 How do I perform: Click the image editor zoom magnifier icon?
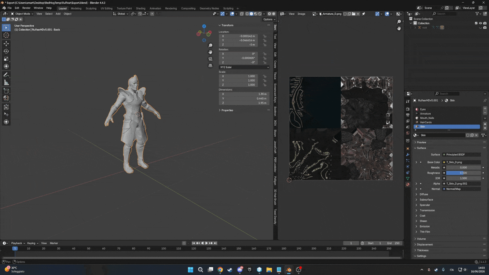coord(399,22)
